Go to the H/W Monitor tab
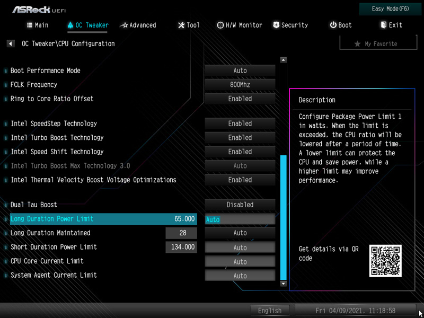The height and width of the screenshot is (318, 424). click(x=240, y=25)
